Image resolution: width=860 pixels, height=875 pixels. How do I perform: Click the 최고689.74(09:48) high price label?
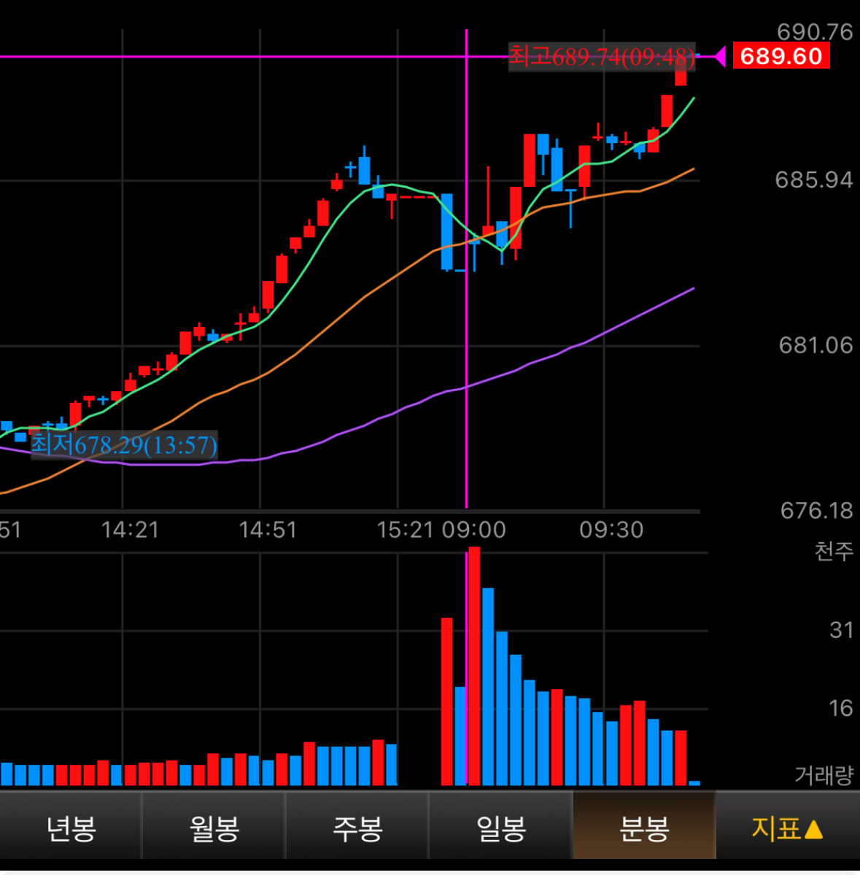(602, 56)
